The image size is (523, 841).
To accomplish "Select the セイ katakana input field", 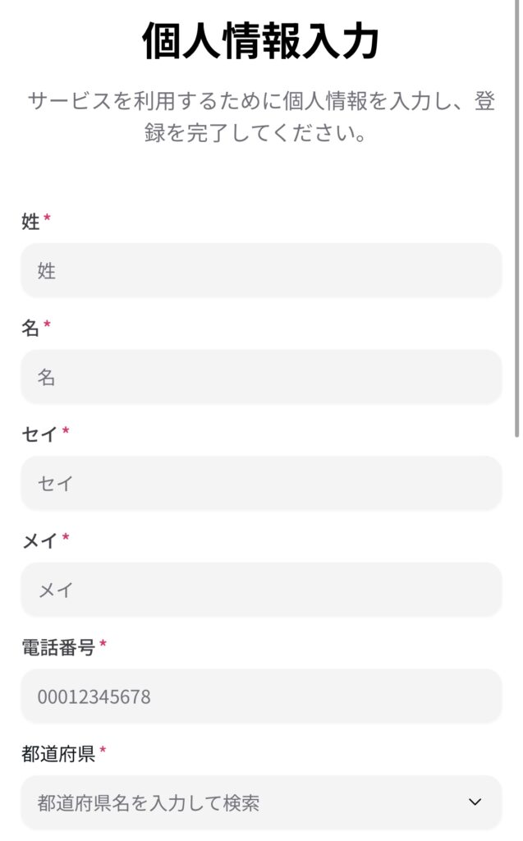I will pyautogui.click(x=261, y=483).
